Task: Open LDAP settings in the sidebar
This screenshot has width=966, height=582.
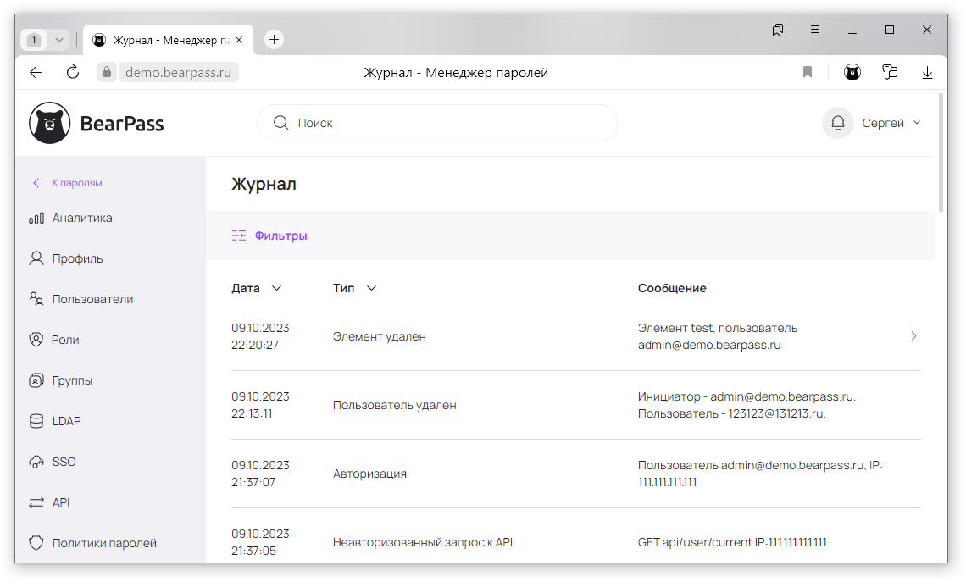Action: (66, 421)
